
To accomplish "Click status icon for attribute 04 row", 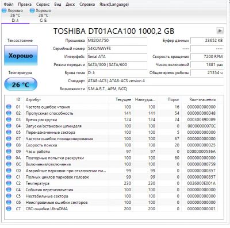I will pyautogui.click(x=9, y=126).
